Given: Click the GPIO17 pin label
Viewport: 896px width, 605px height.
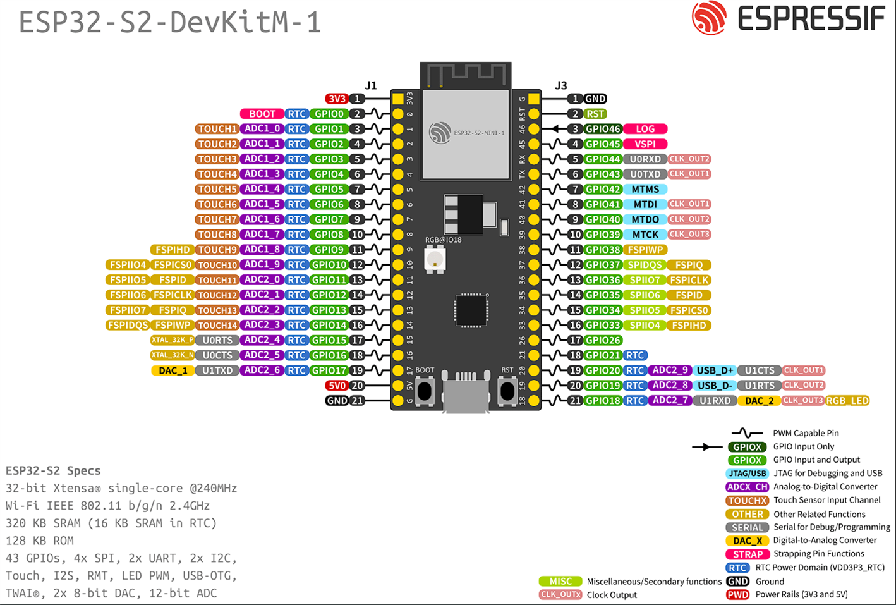Looking at the screenshot, I should point(329,370).
